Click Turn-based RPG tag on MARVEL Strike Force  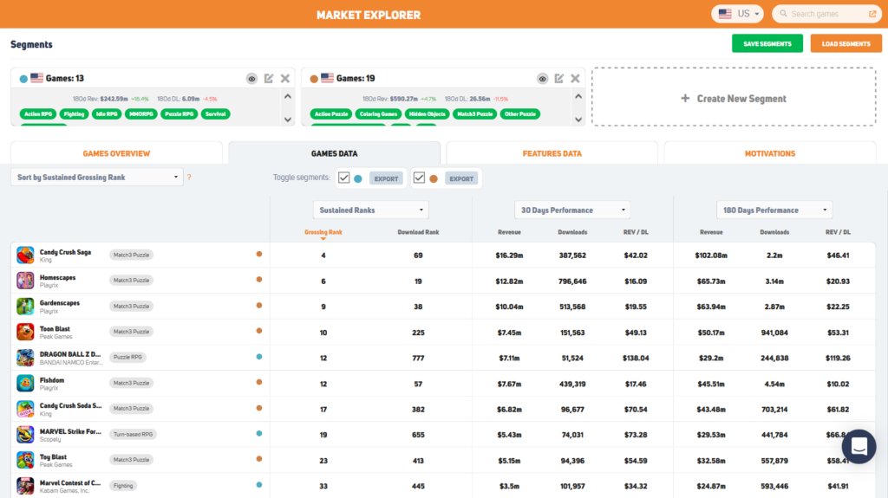133,434
